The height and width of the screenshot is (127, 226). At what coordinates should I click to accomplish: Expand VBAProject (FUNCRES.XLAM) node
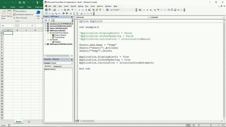tap(45, 44)
